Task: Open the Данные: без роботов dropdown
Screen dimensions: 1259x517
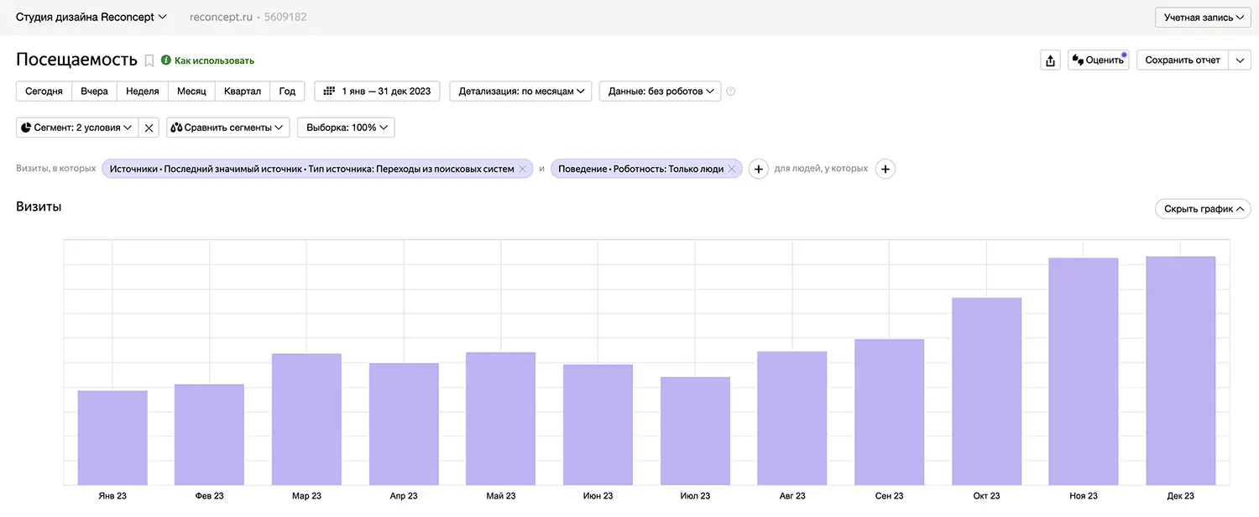Action: point(660,91)
